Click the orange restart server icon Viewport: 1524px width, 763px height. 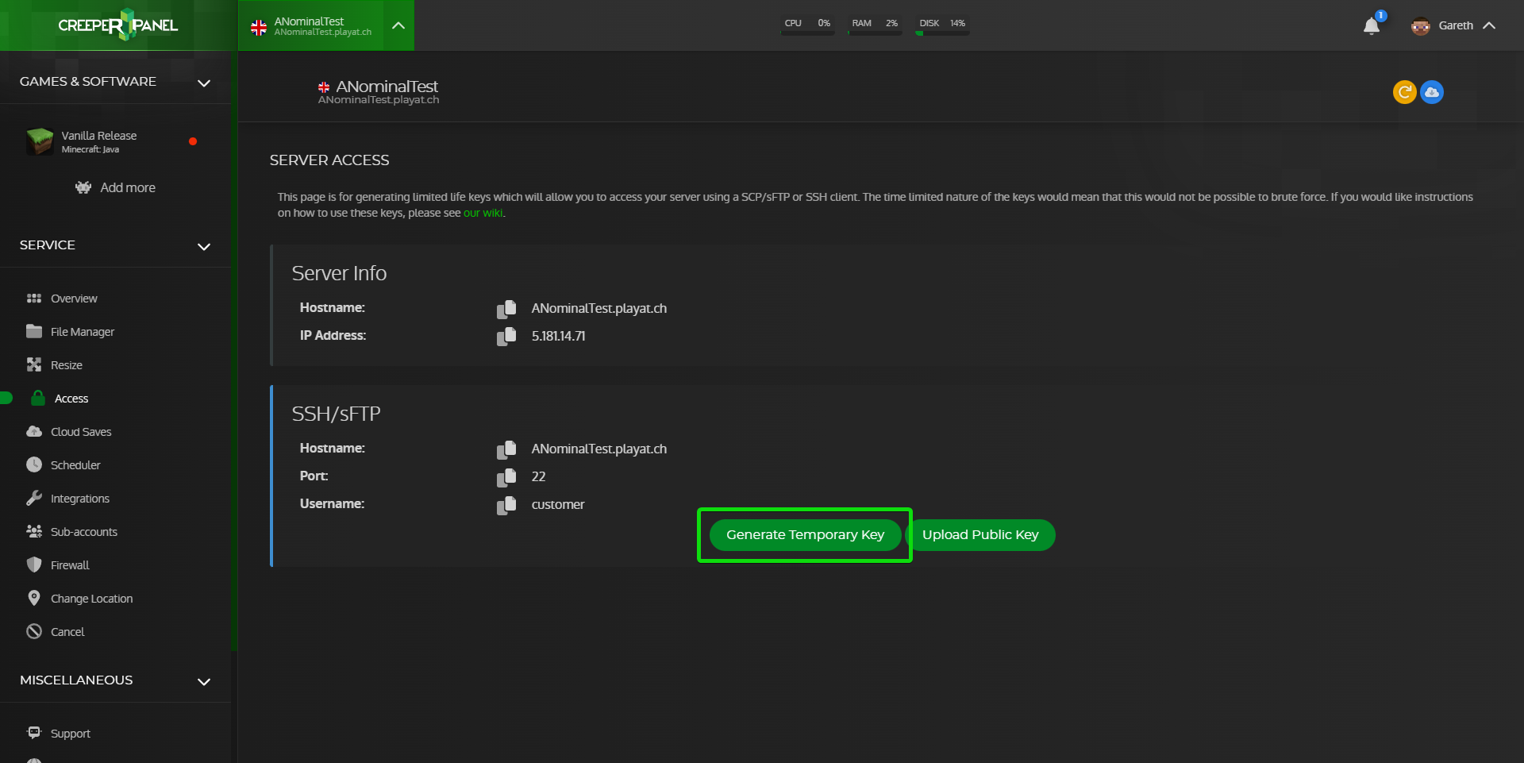(1405, 92)
